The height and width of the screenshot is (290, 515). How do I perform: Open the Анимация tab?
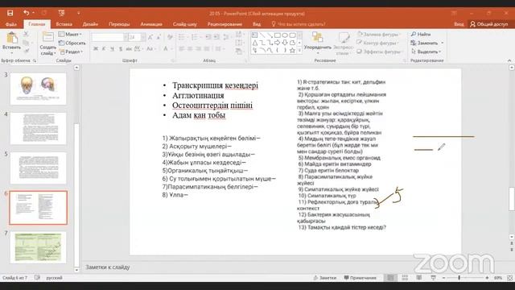click(x=151, y=24)
